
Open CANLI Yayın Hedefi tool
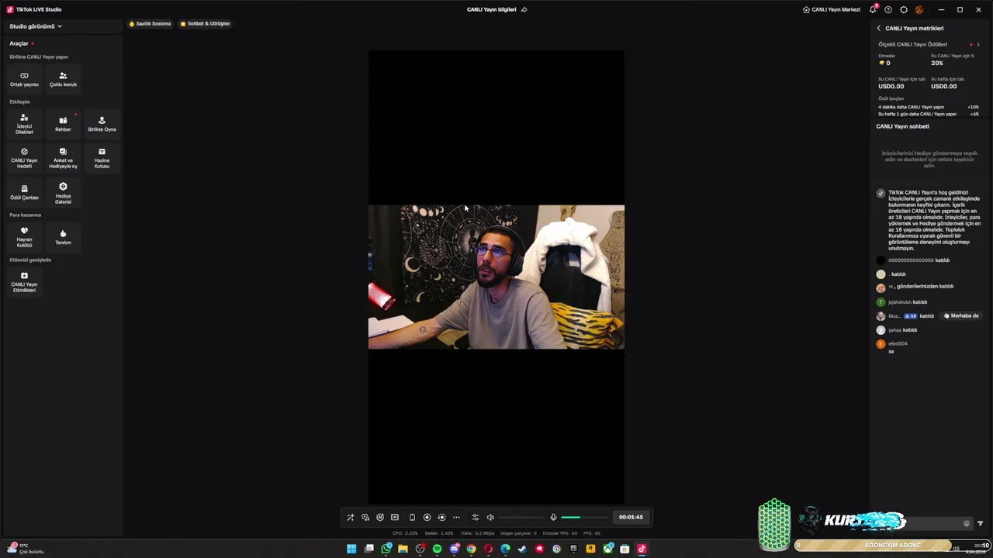pos(24,158)
